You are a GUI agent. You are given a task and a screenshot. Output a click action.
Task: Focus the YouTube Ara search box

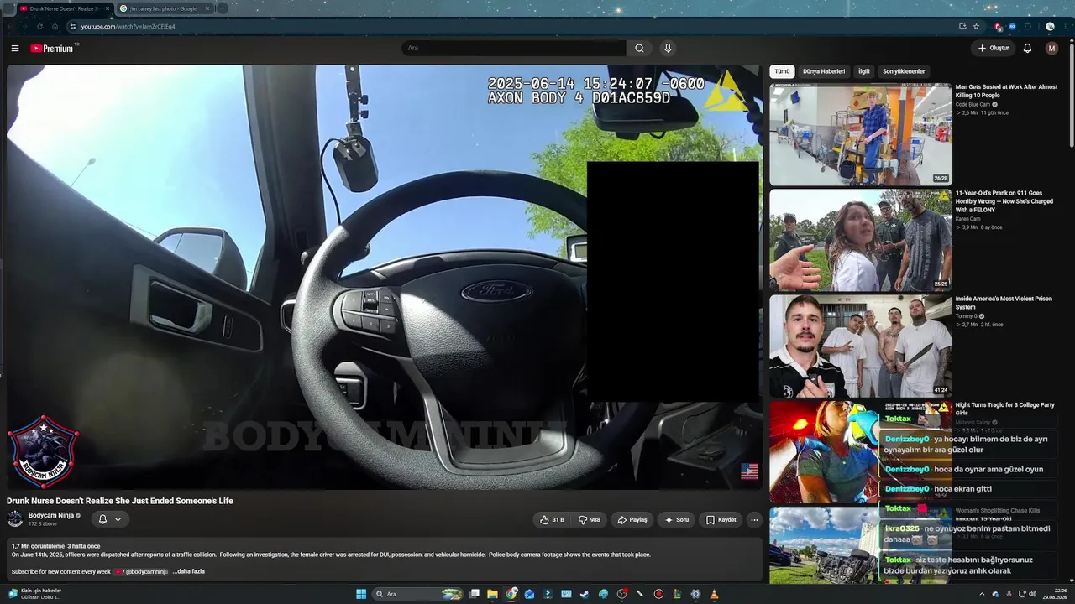[513, 48]
